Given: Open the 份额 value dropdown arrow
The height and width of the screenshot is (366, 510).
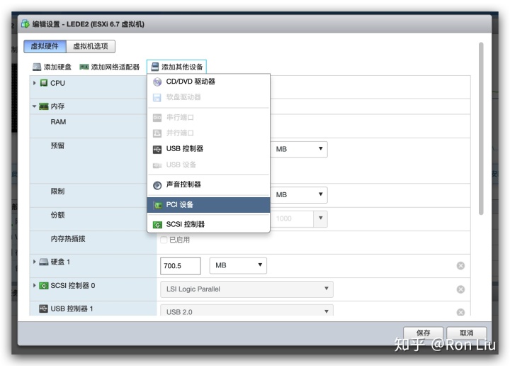Looking at the screenshot, I should pos(320,218).
